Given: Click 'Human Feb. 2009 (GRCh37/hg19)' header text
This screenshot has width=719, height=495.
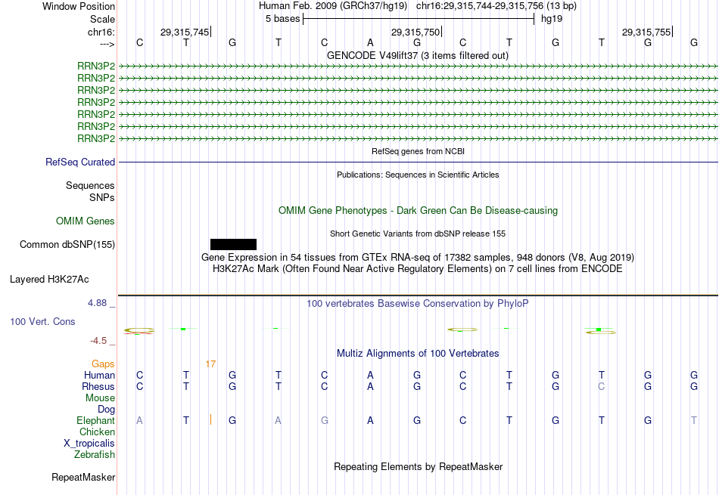Looking at the screenshot, I should pyautogui.click(x=333, y=6).
